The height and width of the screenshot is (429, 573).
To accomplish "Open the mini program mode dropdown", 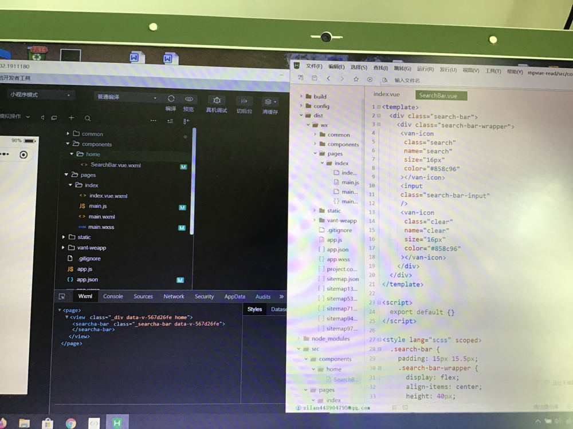I will tap(40, 95).
